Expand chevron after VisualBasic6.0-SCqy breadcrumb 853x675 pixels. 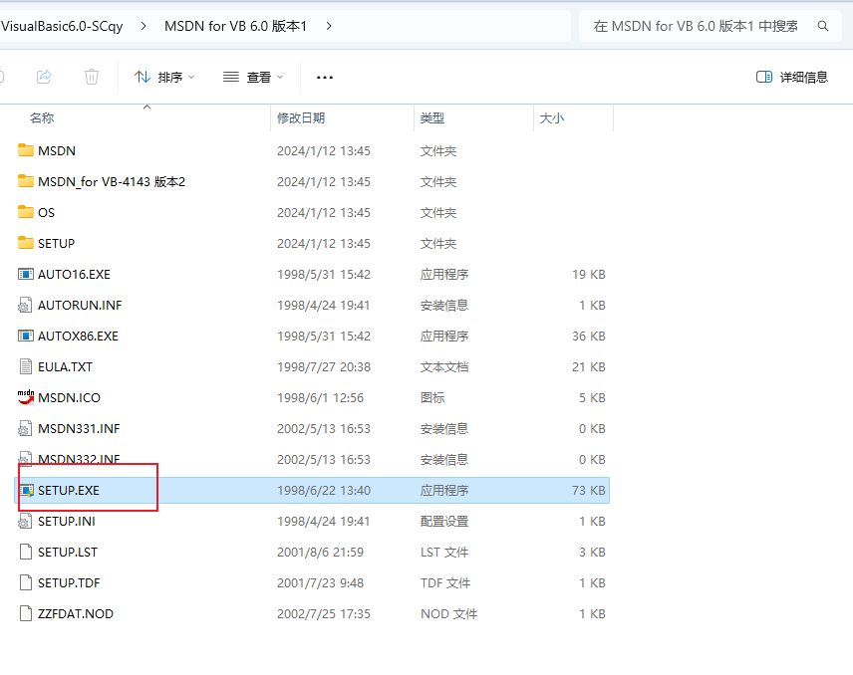click(x=143, y=26)
